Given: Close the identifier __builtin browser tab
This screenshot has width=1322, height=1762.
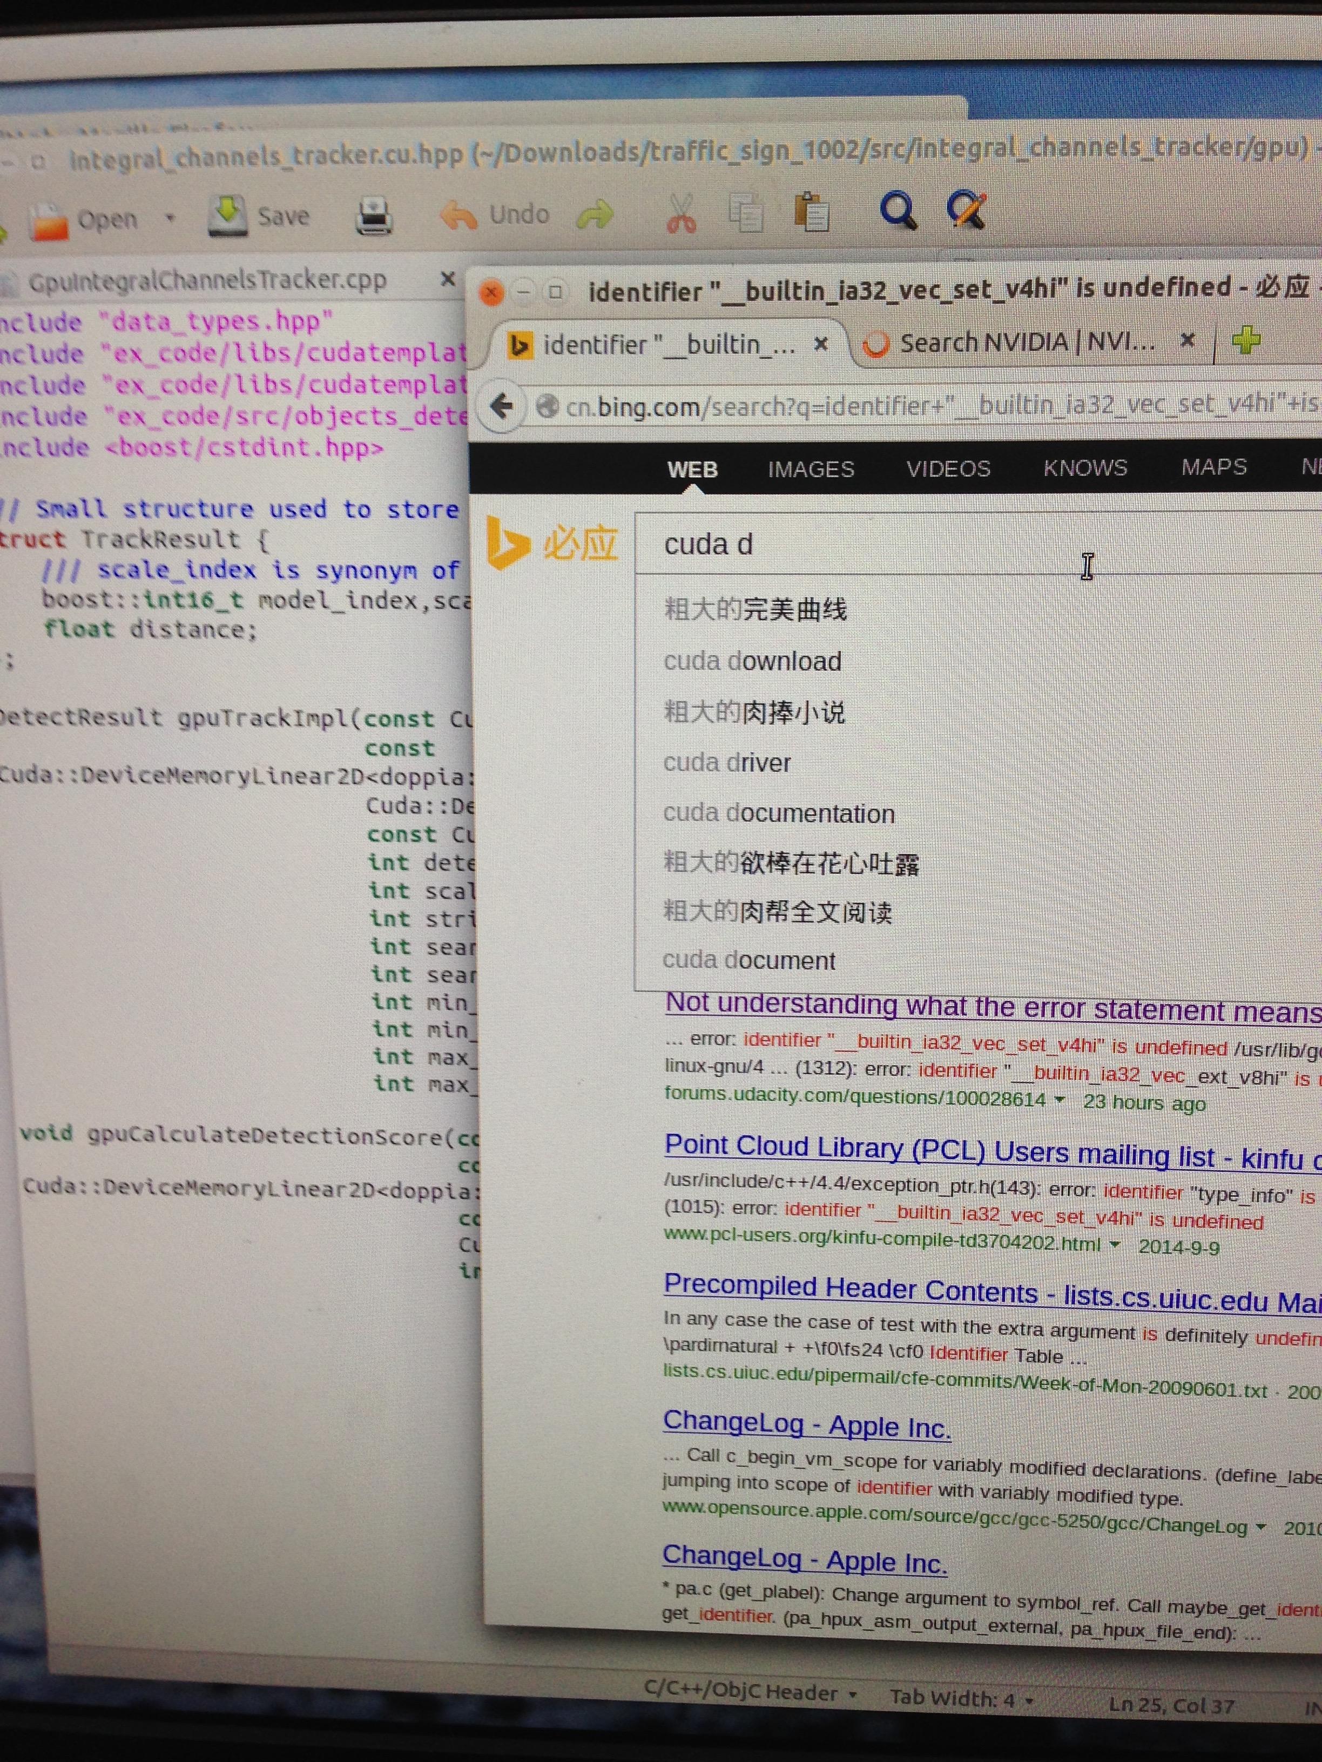Looking at the screenshot, I should pos(821,344).
